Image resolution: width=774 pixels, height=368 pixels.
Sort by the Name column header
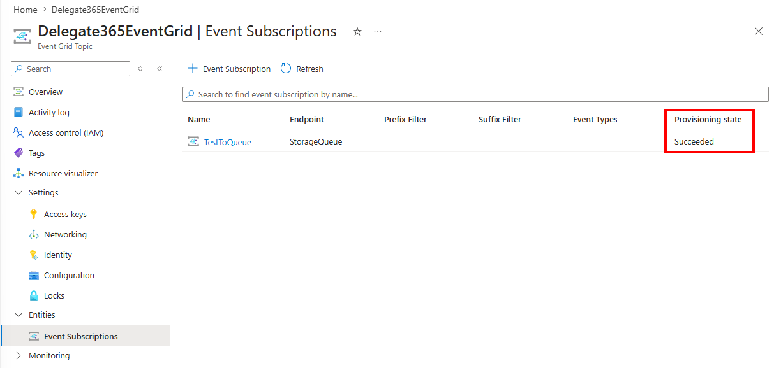(199, 120)
